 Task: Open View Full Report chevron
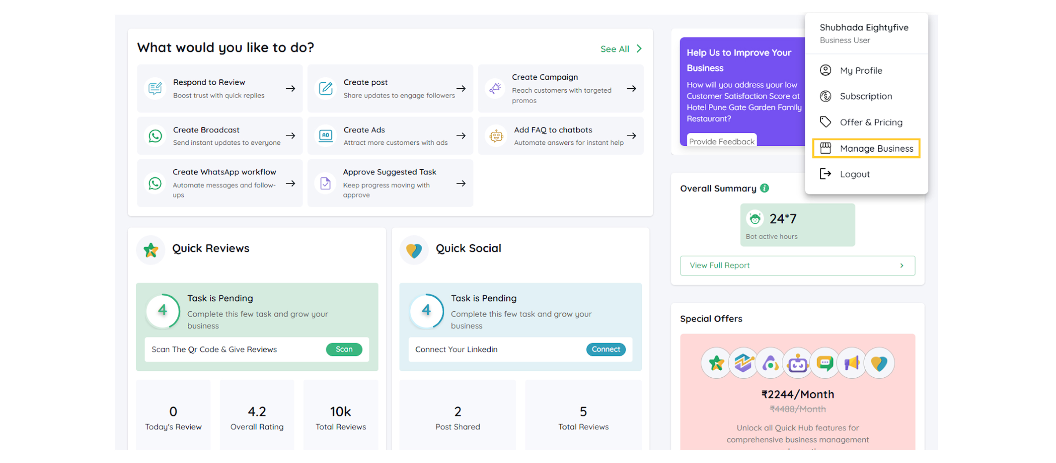(x=902, y=266)
